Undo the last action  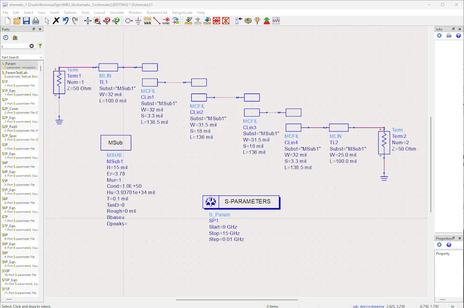click(65, 21)
